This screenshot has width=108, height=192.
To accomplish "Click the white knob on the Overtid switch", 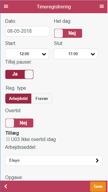I will 10,123.
